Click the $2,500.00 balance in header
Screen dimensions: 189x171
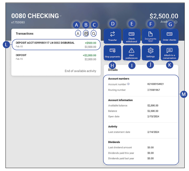coord(164,16)
